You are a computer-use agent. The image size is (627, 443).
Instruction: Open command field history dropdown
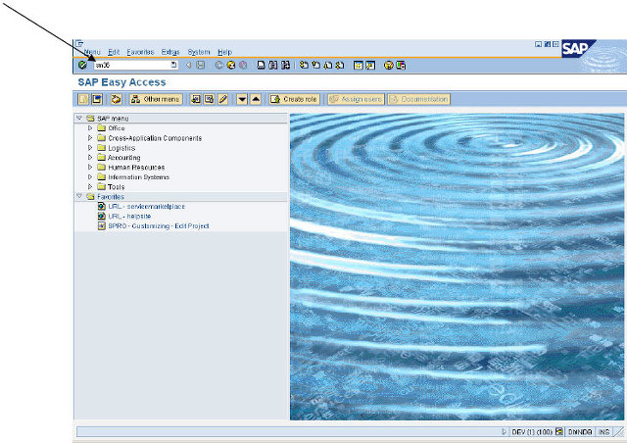[173, 65]
